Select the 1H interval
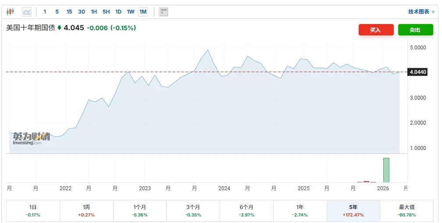 coord(94,12)
